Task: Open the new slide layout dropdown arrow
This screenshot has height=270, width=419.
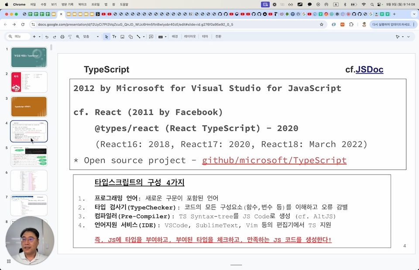Action: (x=40, y=37)
